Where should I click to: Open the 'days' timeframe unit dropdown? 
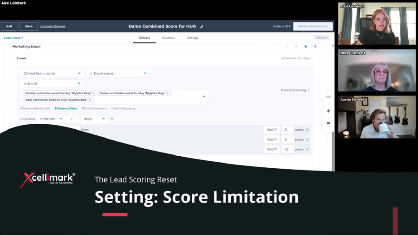[x=94, y=119]
